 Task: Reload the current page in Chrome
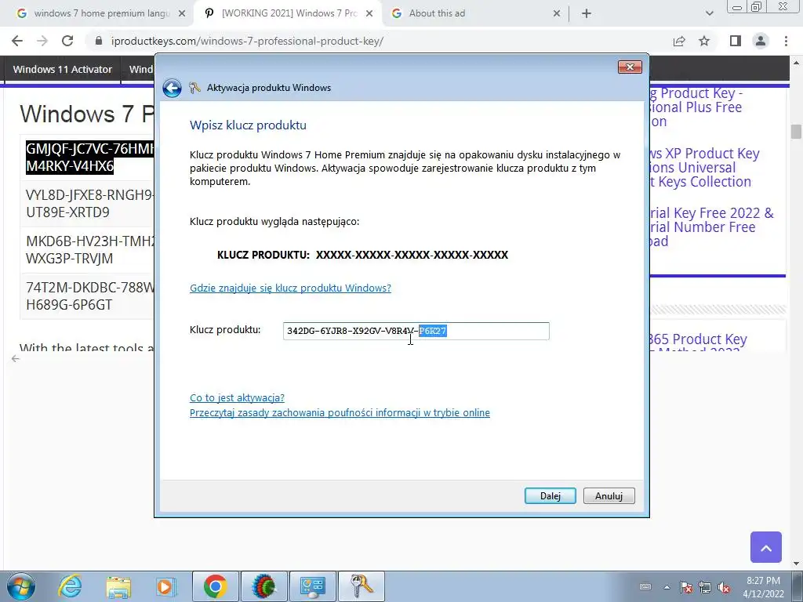[67, 41]
